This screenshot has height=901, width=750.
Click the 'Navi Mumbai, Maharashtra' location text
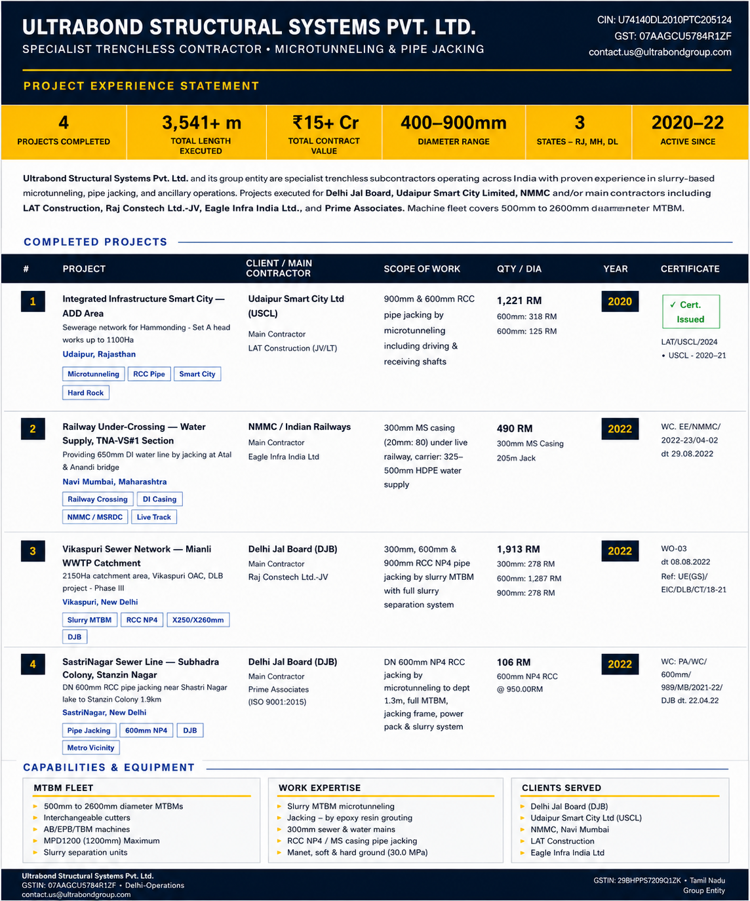pyautogui.click(x=115, y=482)
